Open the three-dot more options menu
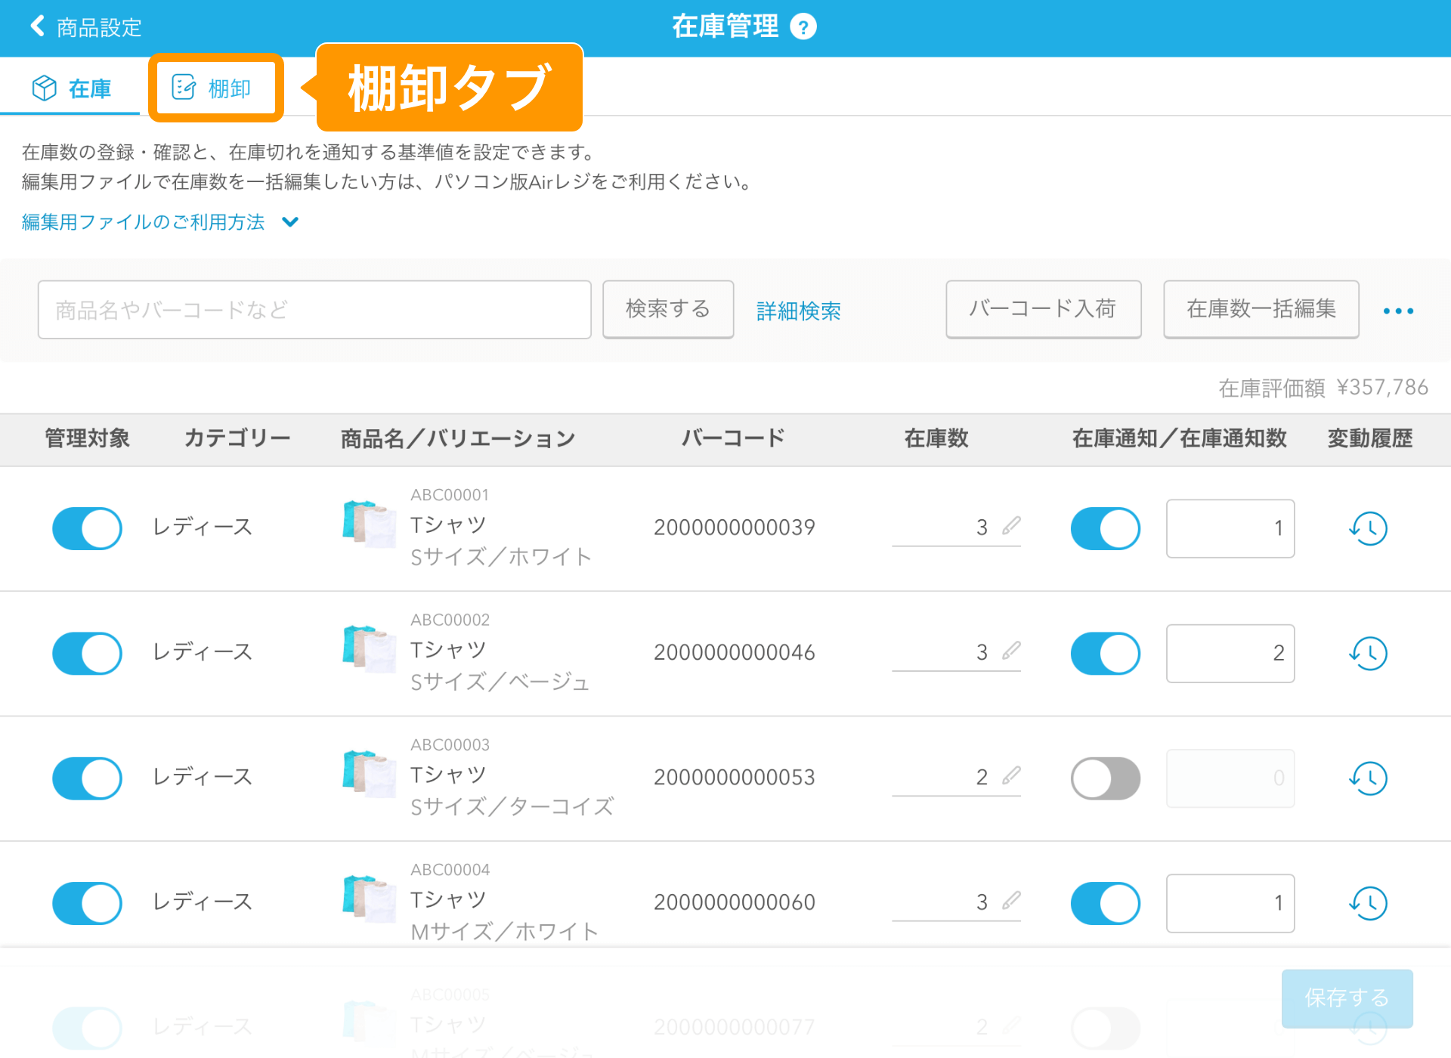Screen dimensions: 1451x1058 (x=1398, y=311)
